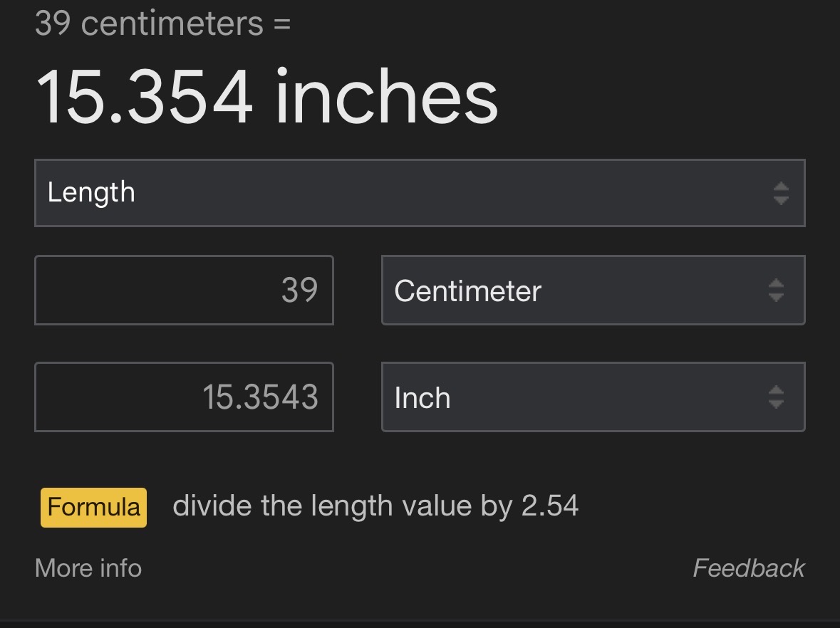Focus the input field containing 39
This screenshot has height=628, width=840.
(x=184, y=291)
